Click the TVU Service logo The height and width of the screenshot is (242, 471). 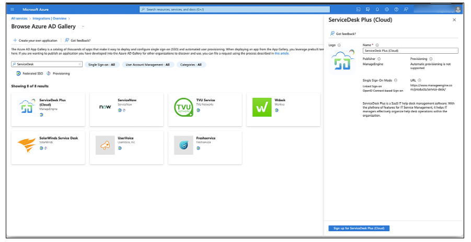pos(183,107)
